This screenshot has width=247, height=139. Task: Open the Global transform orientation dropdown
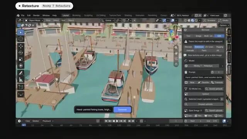tap(108, 20)
